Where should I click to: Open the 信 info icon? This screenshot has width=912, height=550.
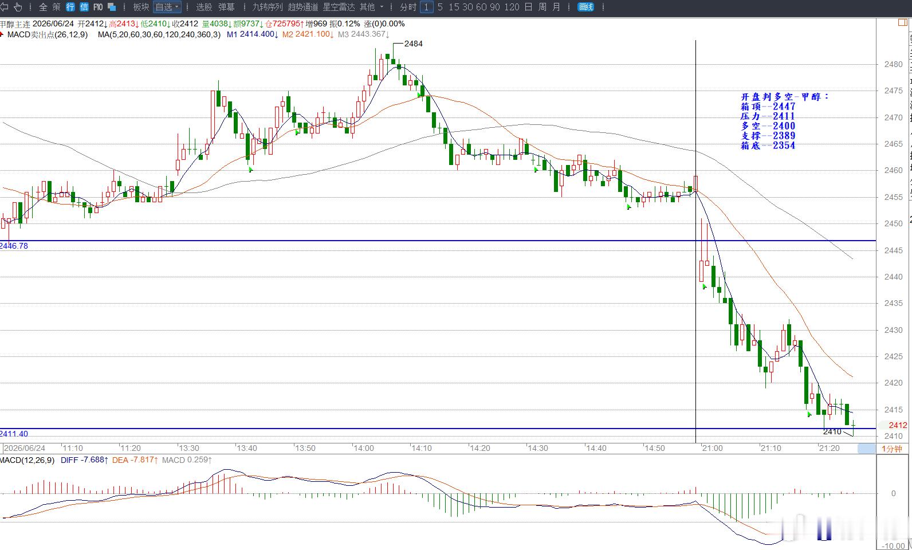84,7
